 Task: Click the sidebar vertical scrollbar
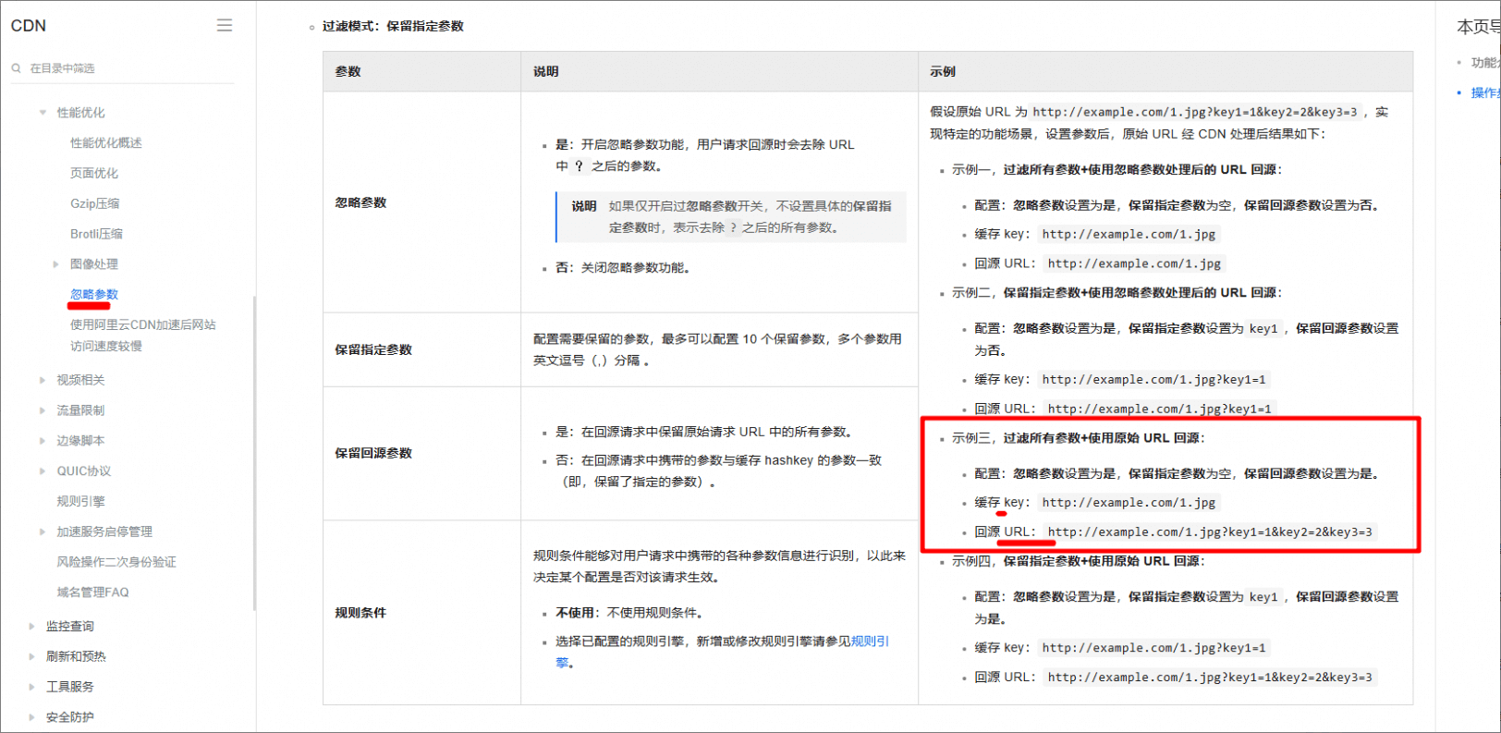click(x=254, y=453)
